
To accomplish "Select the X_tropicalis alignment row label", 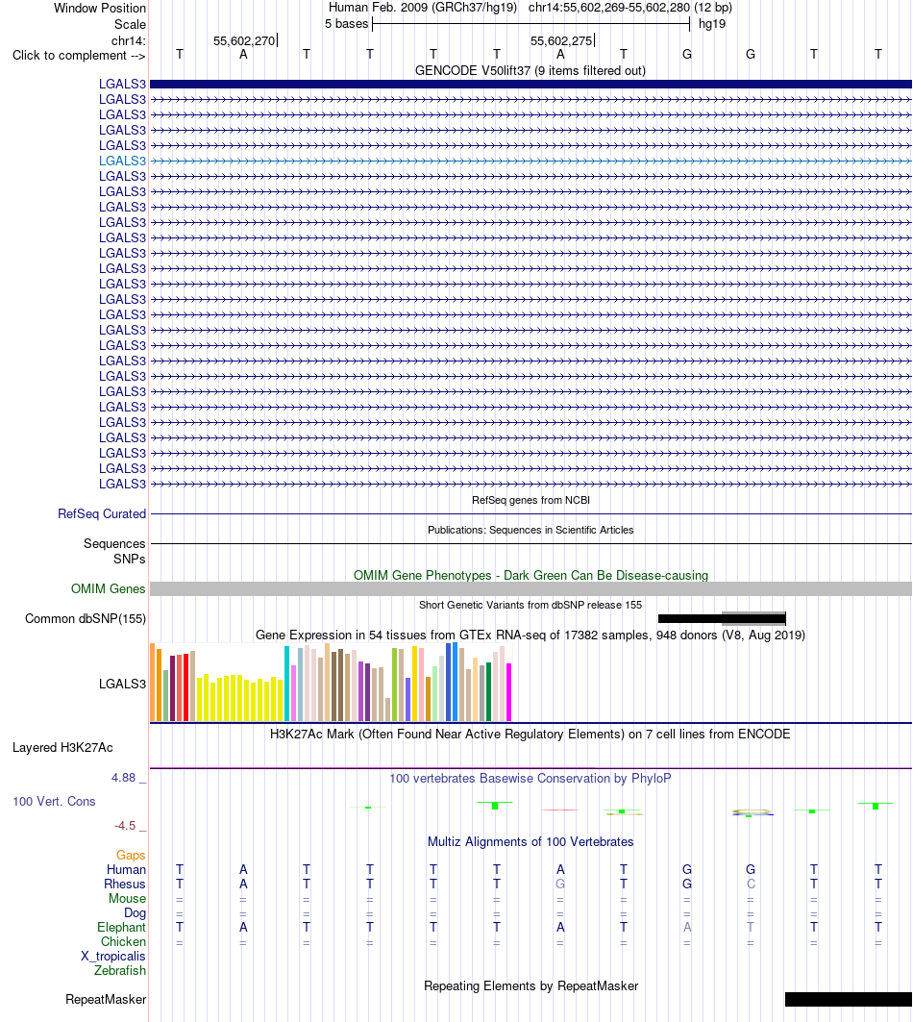I will point(113,957).
